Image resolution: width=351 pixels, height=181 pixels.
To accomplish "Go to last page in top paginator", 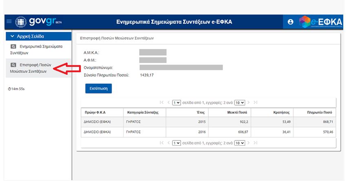I will coord(256,103).
